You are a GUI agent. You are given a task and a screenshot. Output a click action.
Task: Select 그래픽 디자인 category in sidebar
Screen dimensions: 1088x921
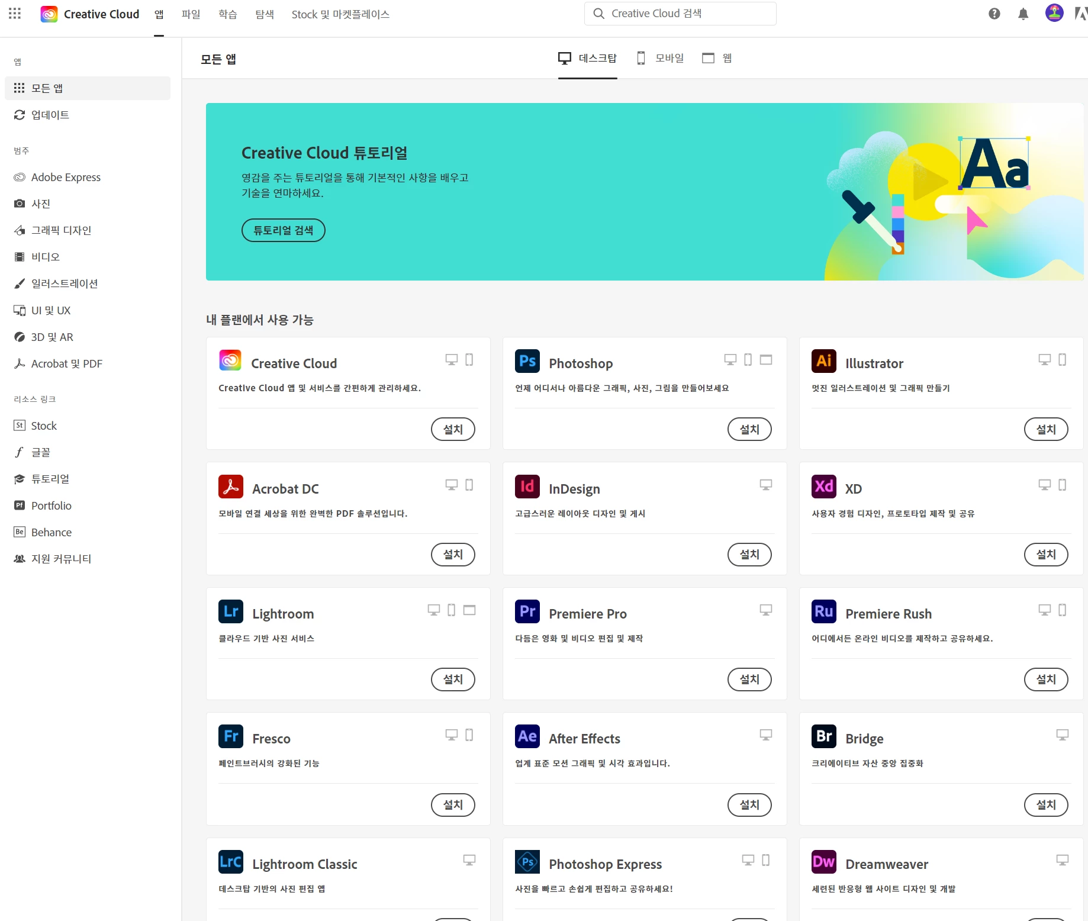88,230
